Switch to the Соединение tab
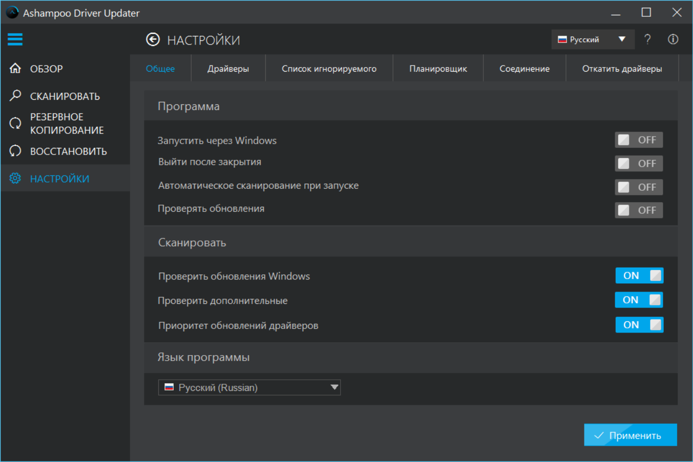This screenshot has height=462, width=693. pos(524,69)
